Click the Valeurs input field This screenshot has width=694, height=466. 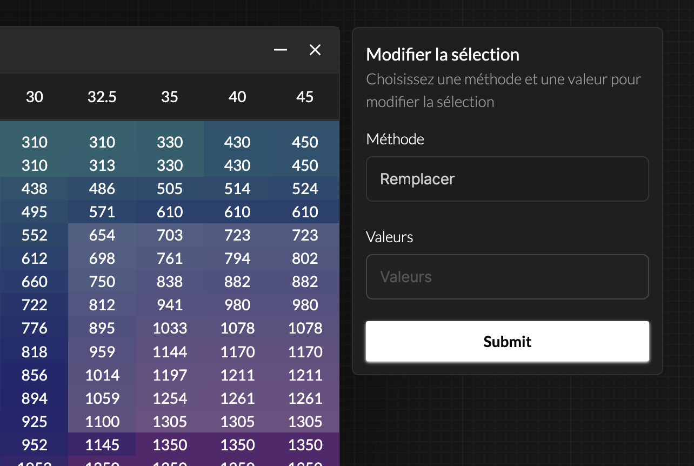pyautogui.click(x=507, y=276)
